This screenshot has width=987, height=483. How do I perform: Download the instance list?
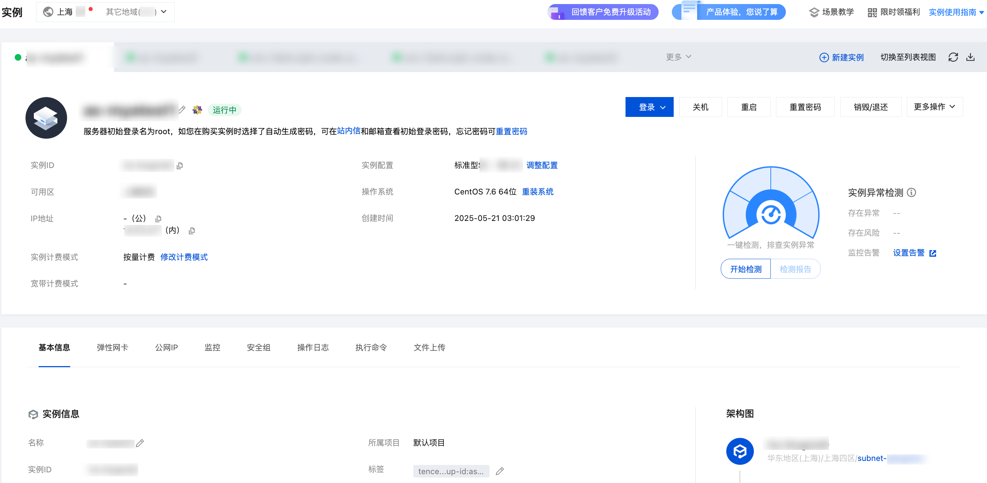(x=970, y=57)
